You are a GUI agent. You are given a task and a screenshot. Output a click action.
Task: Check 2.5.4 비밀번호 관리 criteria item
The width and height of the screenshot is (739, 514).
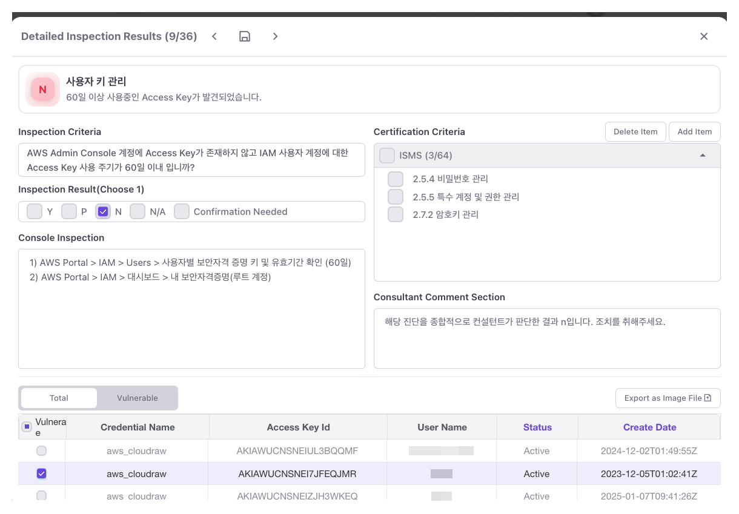tap(396, 179)
